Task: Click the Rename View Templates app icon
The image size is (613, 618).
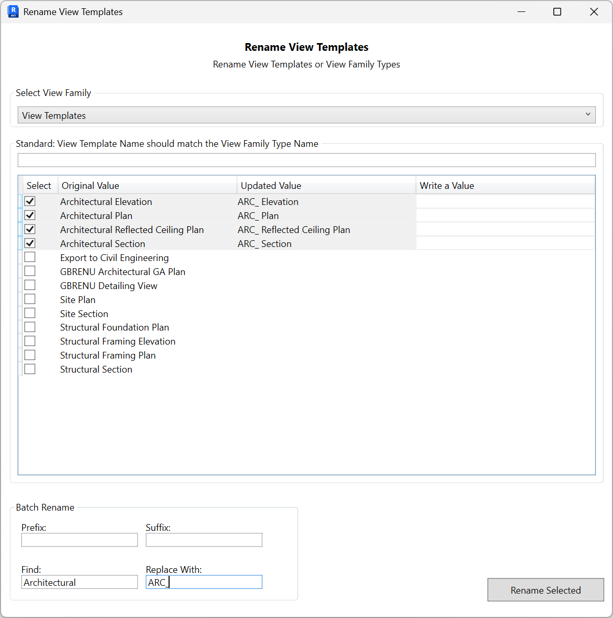Action: pos(12,11)
